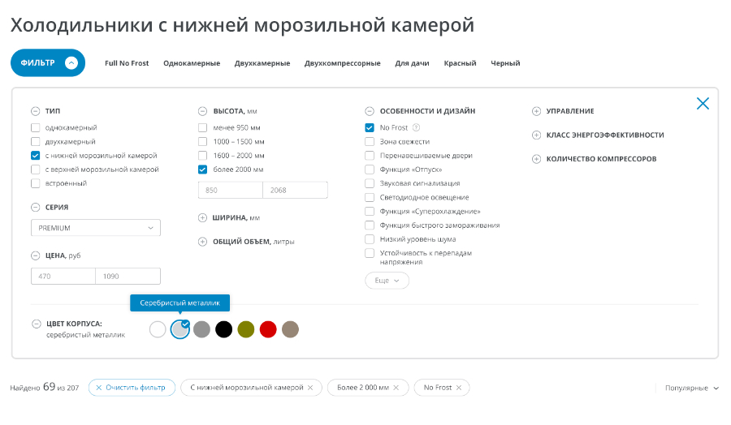
Task: Uncheck the 'более 2000 мм' height checkbox
Action: [203, 170]
